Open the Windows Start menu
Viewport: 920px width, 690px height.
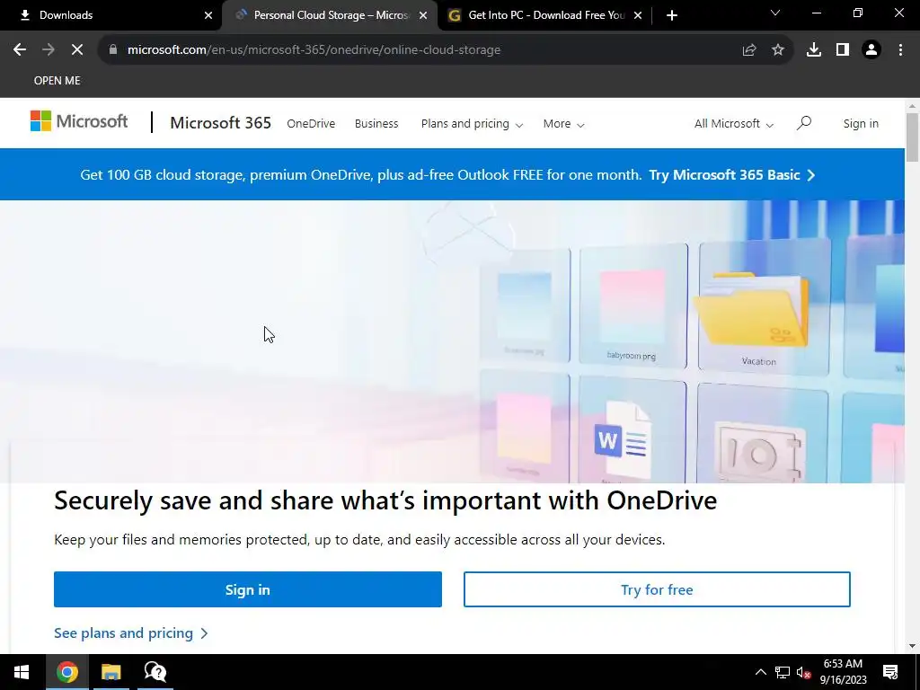point(22,672)
